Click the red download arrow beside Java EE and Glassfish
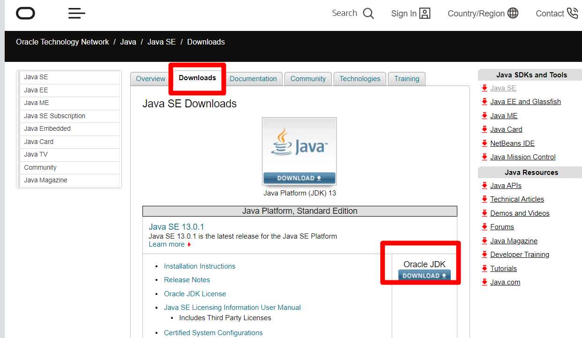This screenshot has width=582, height=338. click(485, 102)
